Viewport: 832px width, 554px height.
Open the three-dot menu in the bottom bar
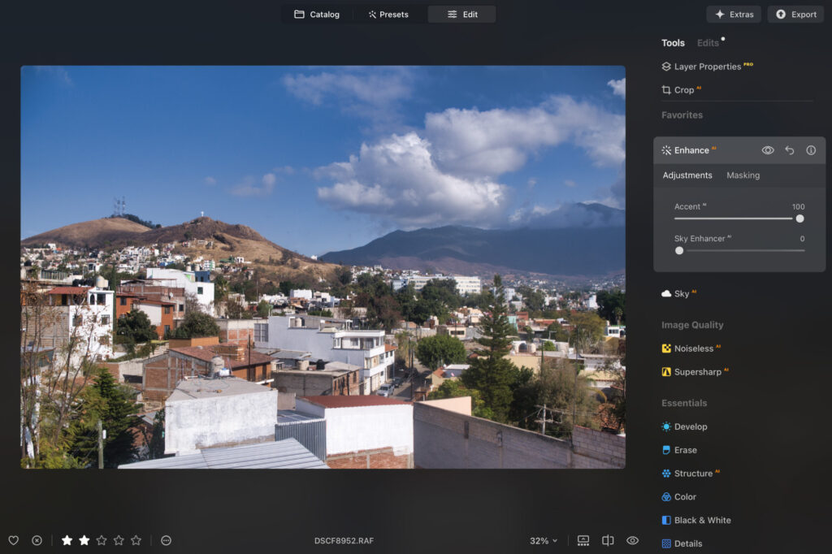(x=166, y=539)
